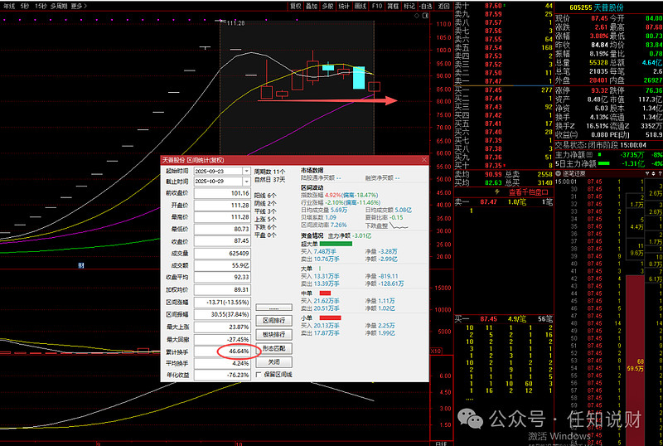Enable the 保留区间线 checkbox
The width and height of the screenshot is (663, 446).
(x=259, y=375)
